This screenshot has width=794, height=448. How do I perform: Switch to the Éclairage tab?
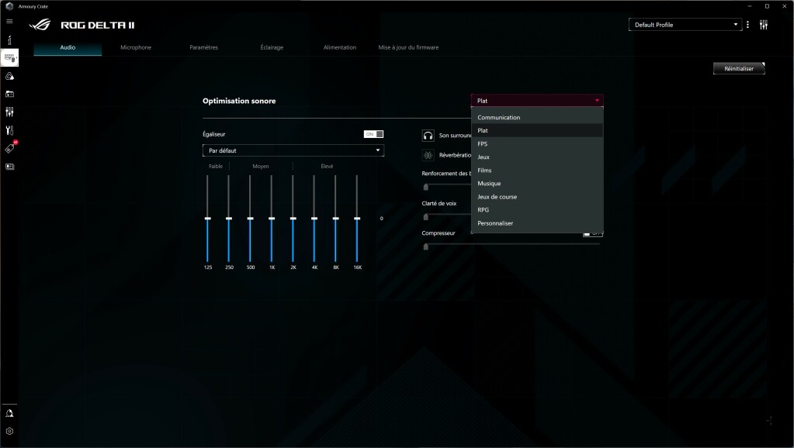272,47
